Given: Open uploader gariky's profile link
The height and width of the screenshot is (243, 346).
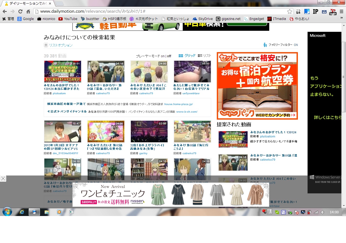Looking at the screenshot, I should (x=143, y=153).
